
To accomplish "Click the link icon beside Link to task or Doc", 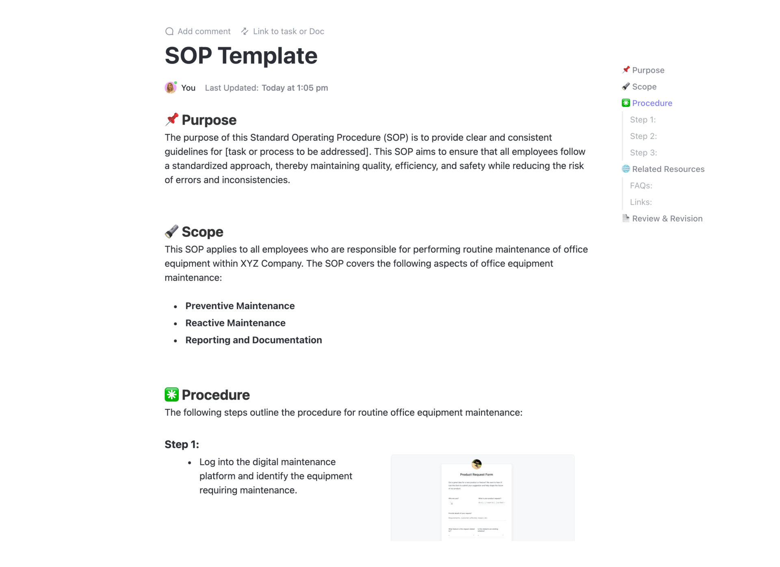I will pyautogui.click(x=244, y=31).
